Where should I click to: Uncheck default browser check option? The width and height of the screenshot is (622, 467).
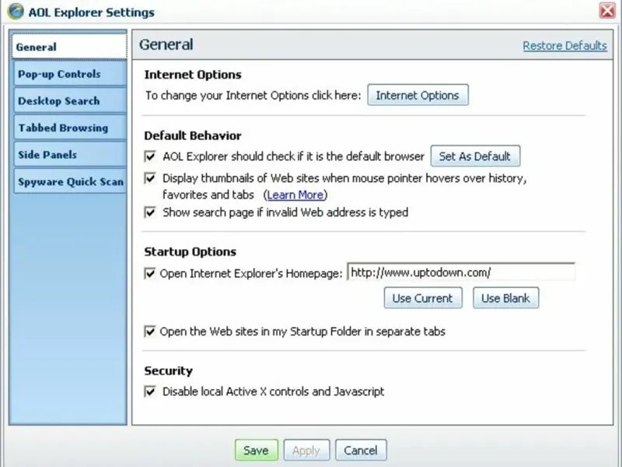150,156
